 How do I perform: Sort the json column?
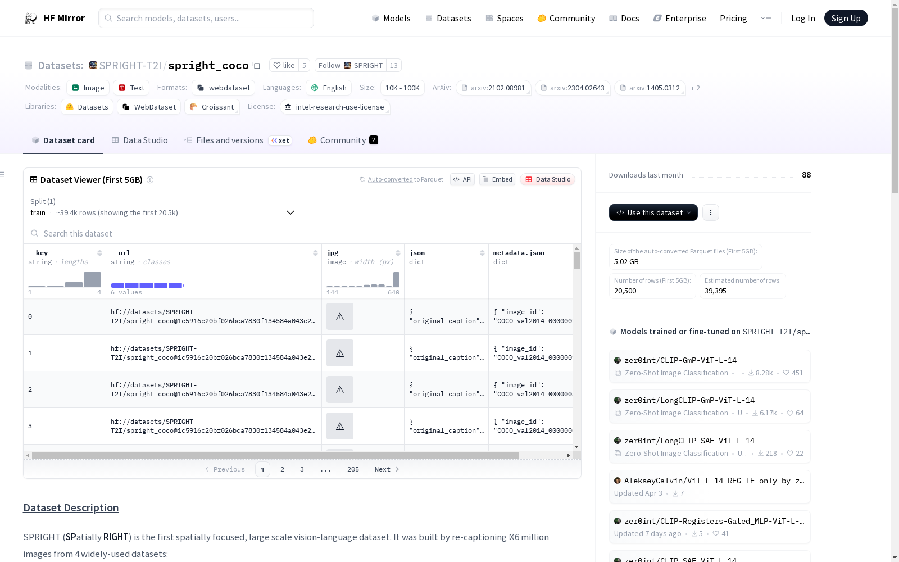[482, 253]
